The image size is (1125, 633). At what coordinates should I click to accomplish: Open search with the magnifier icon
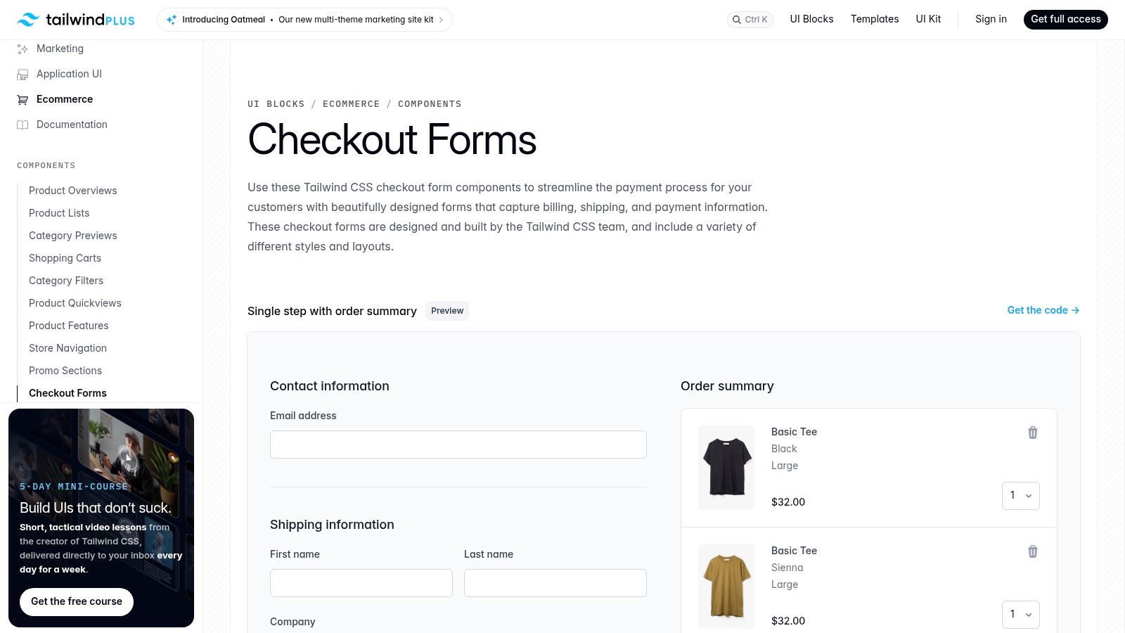[737, 20]
